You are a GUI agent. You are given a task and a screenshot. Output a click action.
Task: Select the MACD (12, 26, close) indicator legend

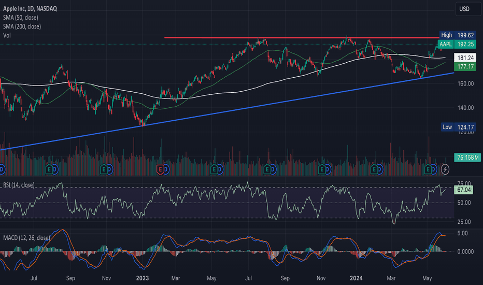(26, 238)
